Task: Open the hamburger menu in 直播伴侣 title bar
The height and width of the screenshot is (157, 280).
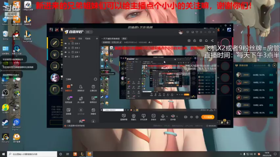Action: tap(201, 32)
